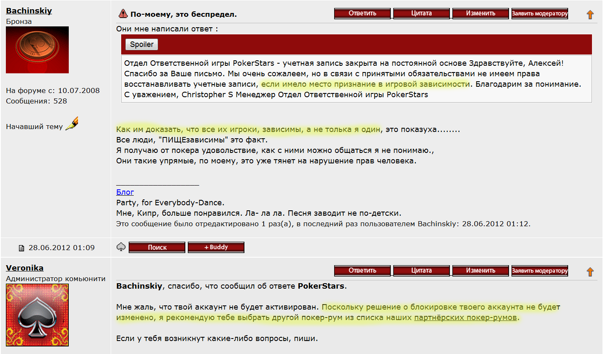
Task: Expand the Spoiler button in the quote
Action: tap(142, 44)
